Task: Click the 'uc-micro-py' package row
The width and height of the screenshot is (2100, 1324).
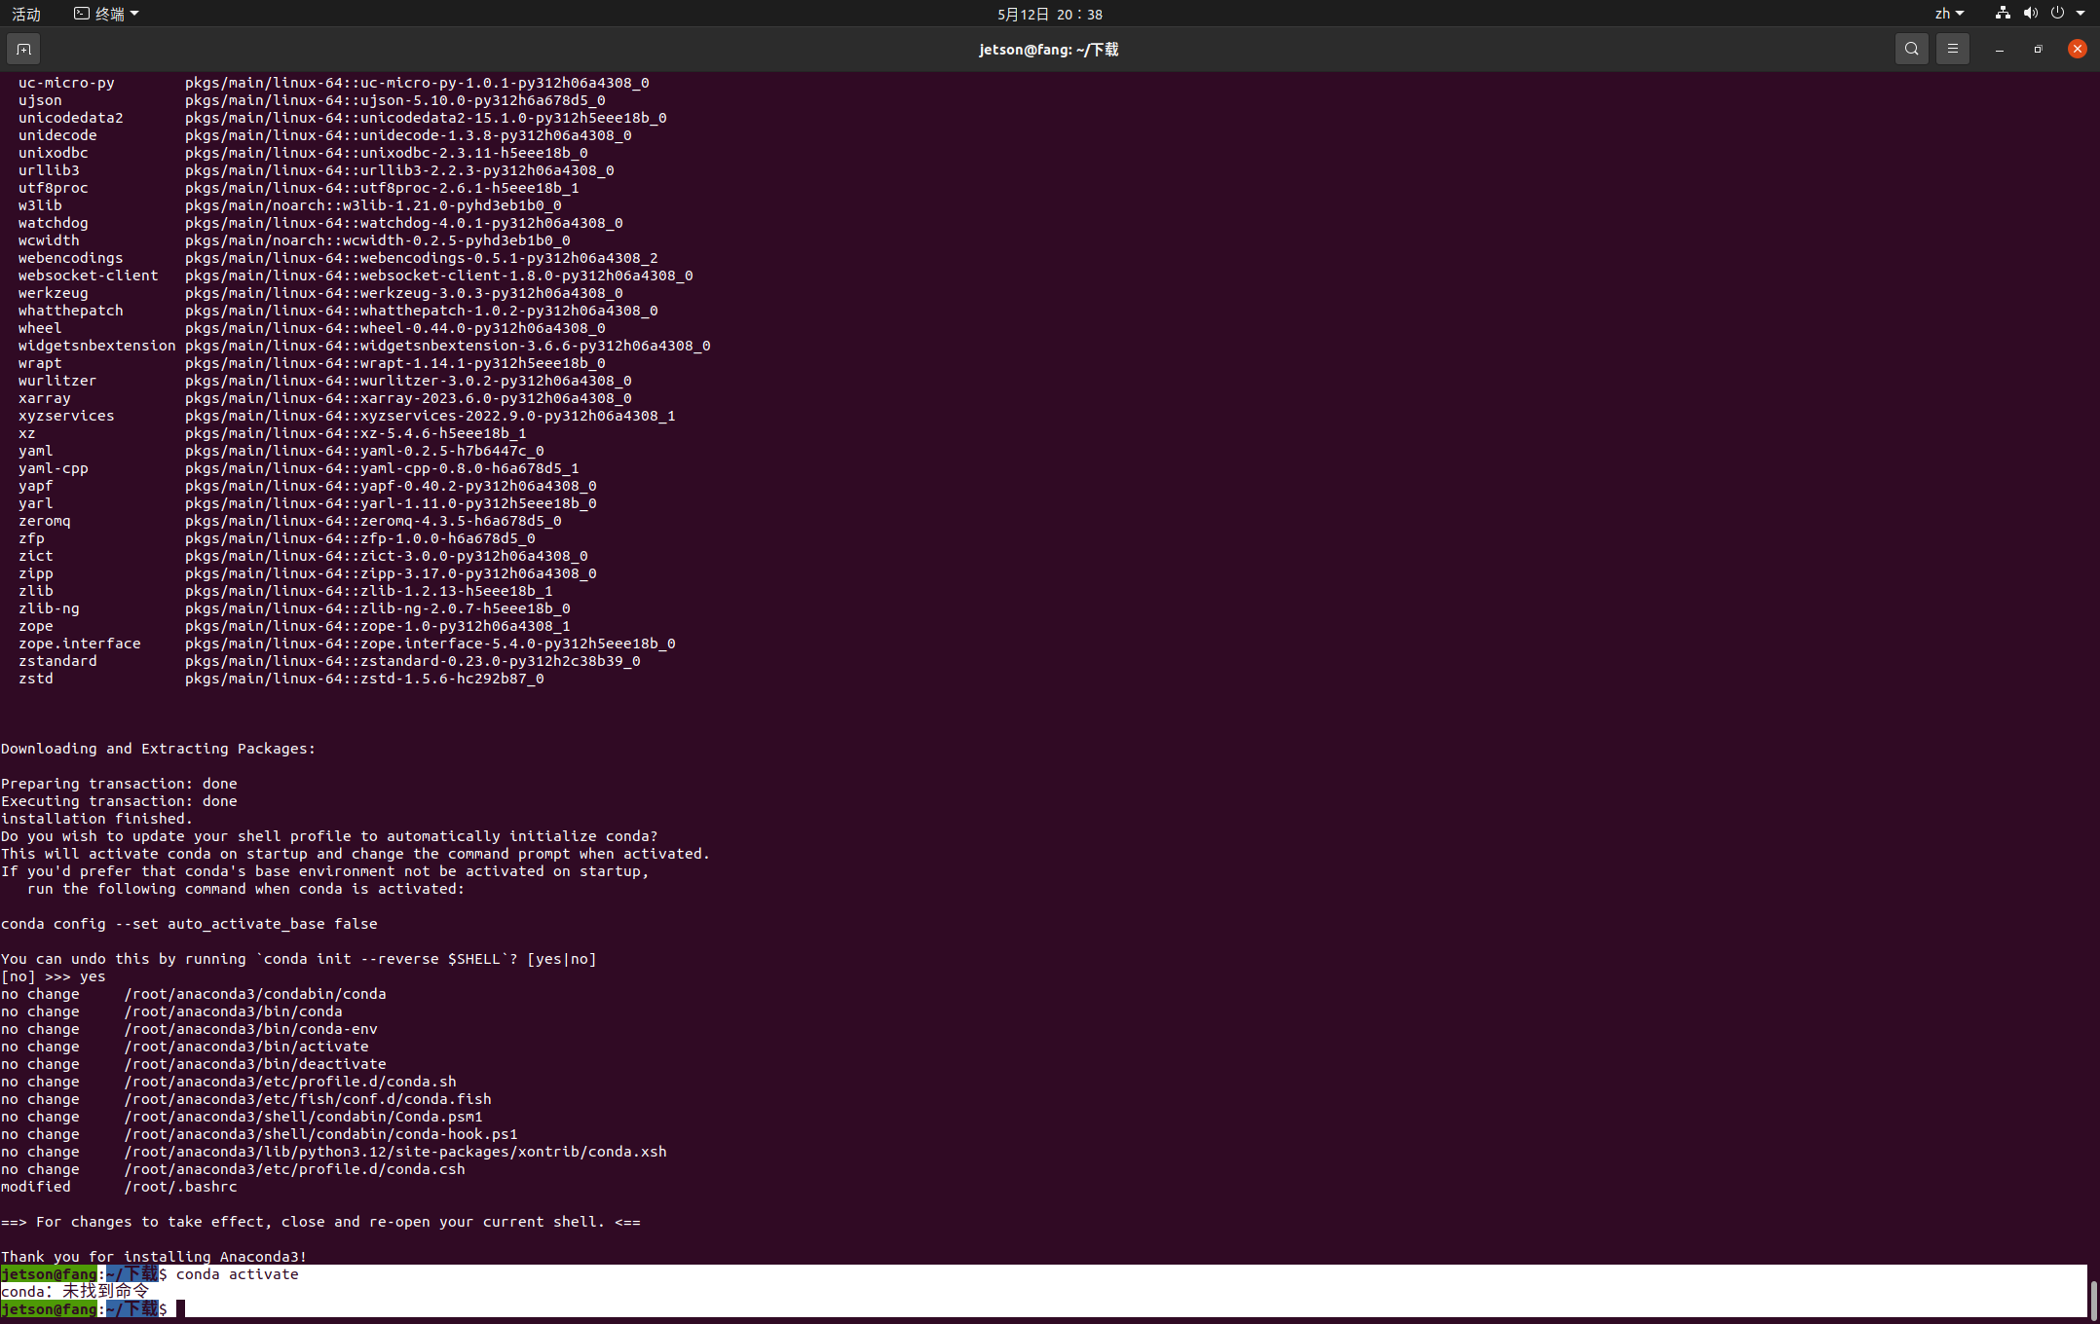Action: tap(333, 83)
